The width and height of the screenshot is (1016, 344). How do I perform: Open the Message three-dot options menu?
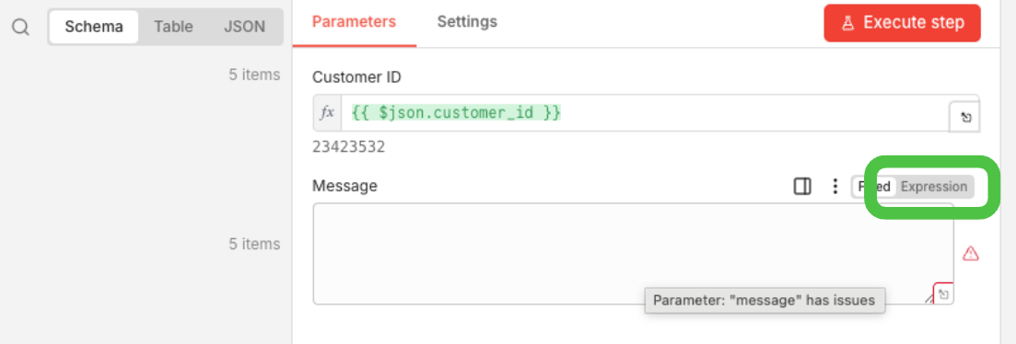pos(835,187)
